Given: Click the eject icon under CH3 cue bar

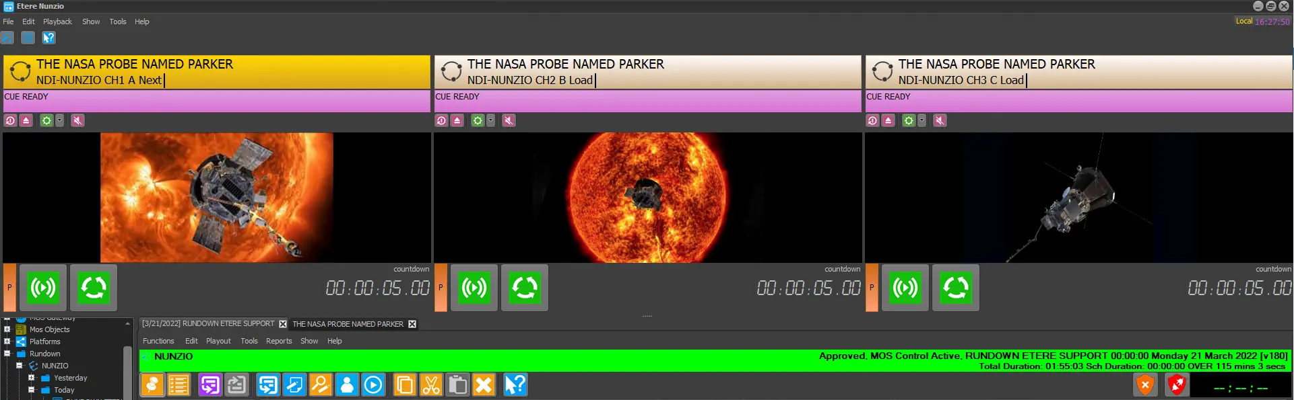Looking at the screenshot, I should coord(888,120).
